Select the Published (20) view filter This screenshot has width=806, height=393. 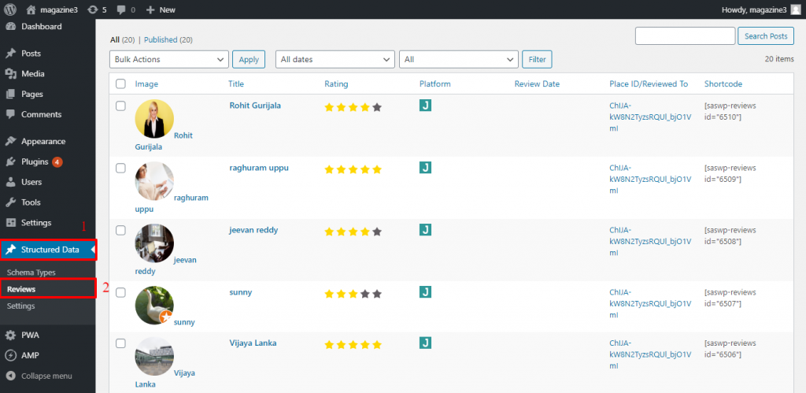pyautogui.click(x=168, y=39)
